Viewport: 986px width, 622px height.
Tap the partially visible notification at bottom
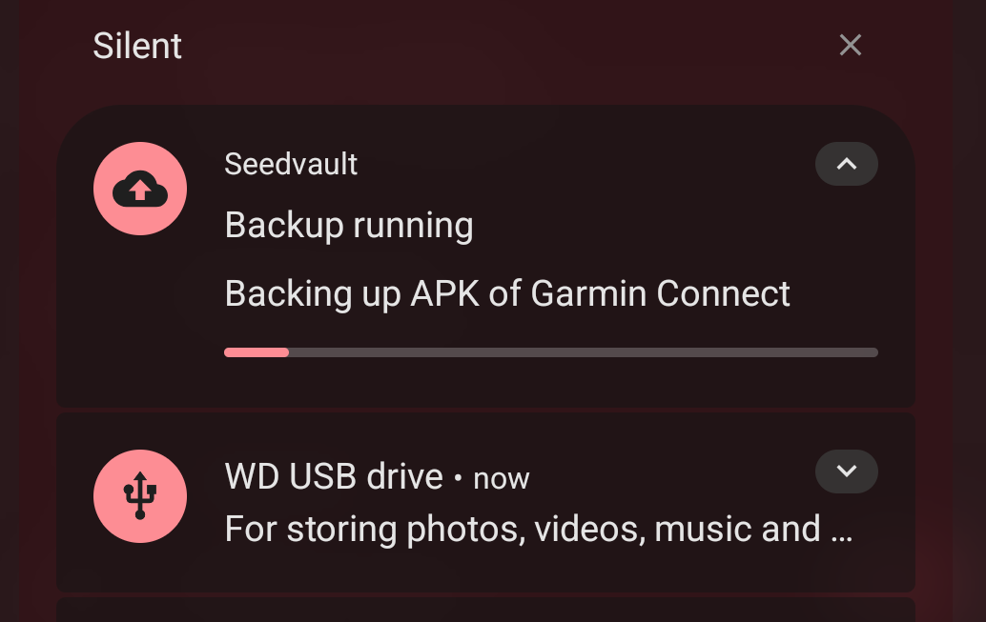coord(485,610)
